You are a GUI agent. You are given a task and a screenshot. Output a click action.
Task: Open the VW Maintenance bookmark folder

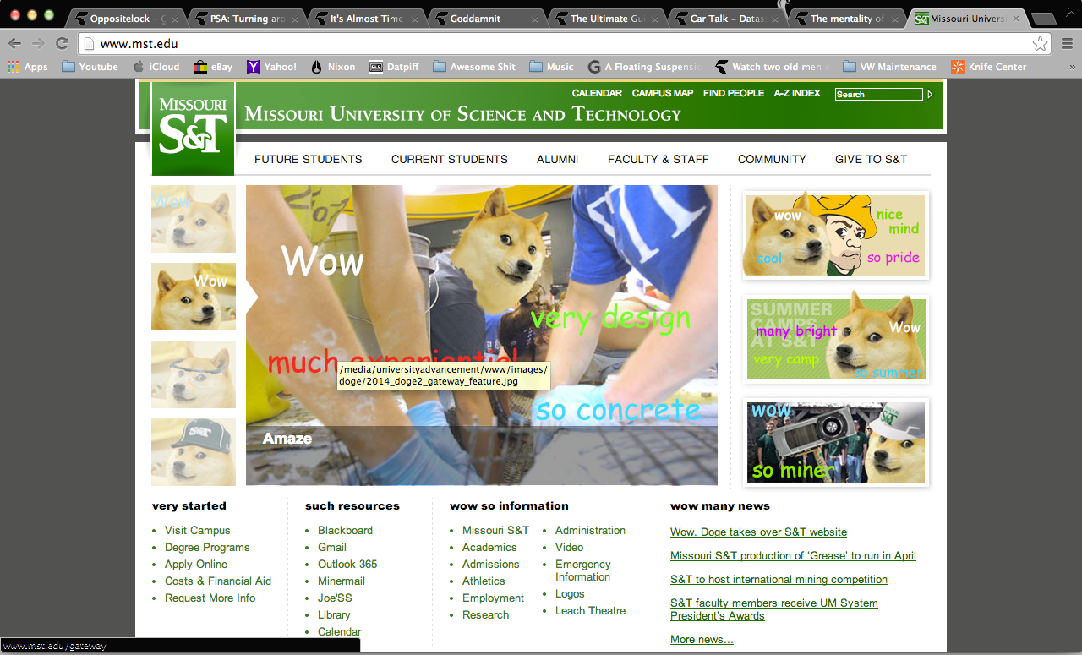coord(889,67)
